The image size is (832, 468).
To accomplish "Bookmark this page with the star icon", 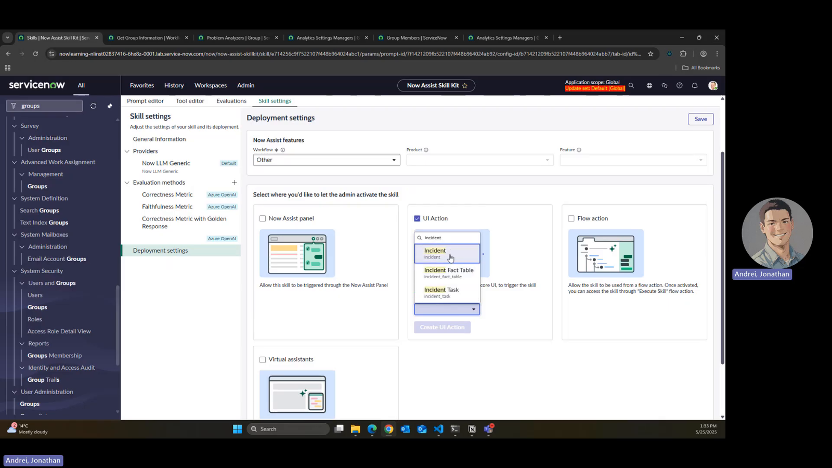I will 651,54.
